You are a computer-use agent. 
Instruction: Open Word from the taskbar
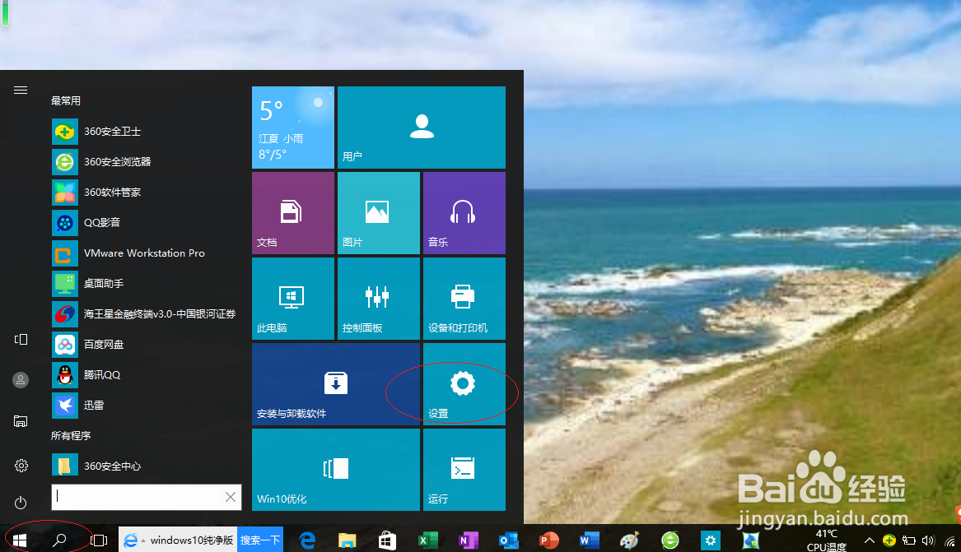[x=588, y=540]
